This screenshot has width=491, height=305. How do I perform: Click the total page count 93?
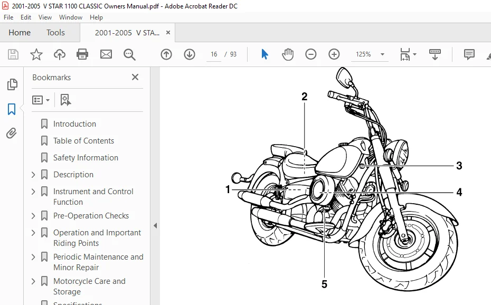233,54
